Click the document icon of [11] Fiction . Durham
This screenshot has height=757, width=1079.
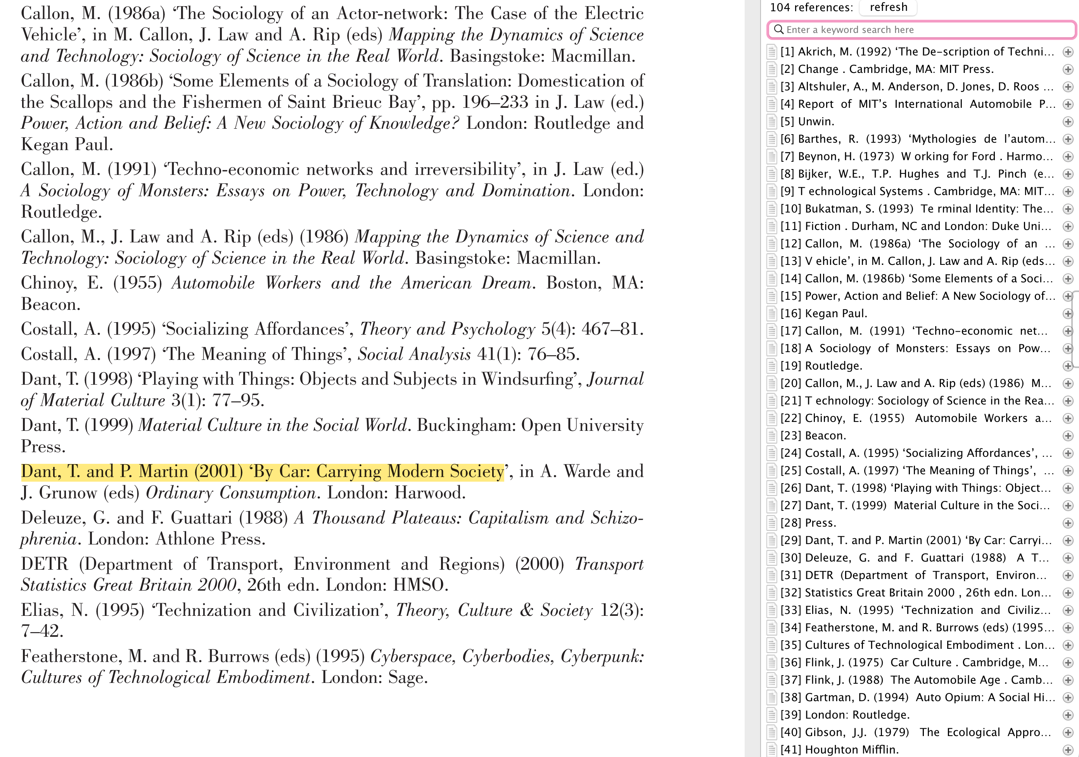click(771, 226)
